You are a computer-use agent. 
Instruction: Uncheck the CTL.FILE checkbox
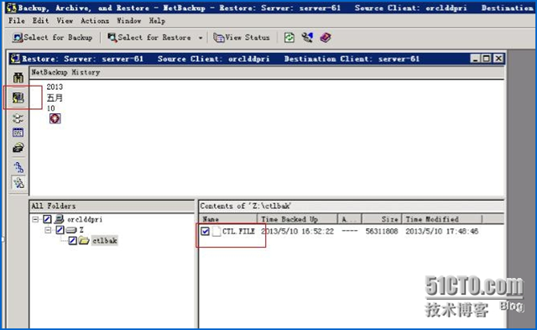pyautogui.click(x=205, y=231)
